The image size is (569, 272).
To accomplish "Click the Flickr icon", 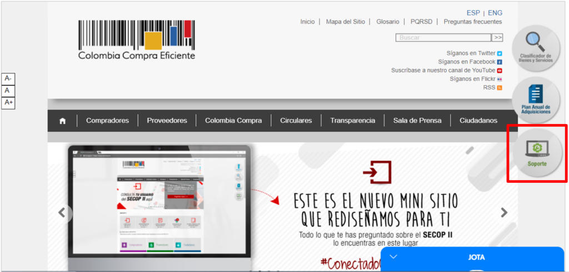I will pos(500,79).
